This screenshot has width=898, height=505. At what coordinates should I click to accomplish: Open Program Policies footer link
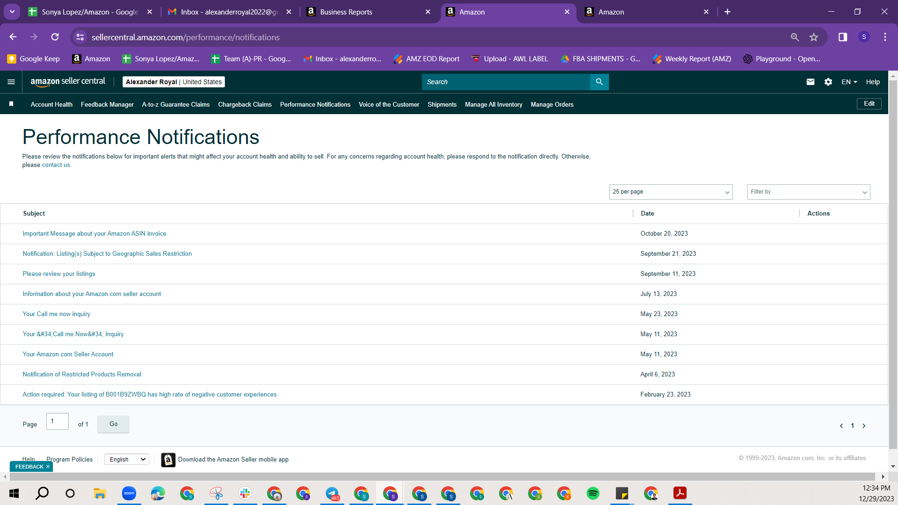[69, 460]
